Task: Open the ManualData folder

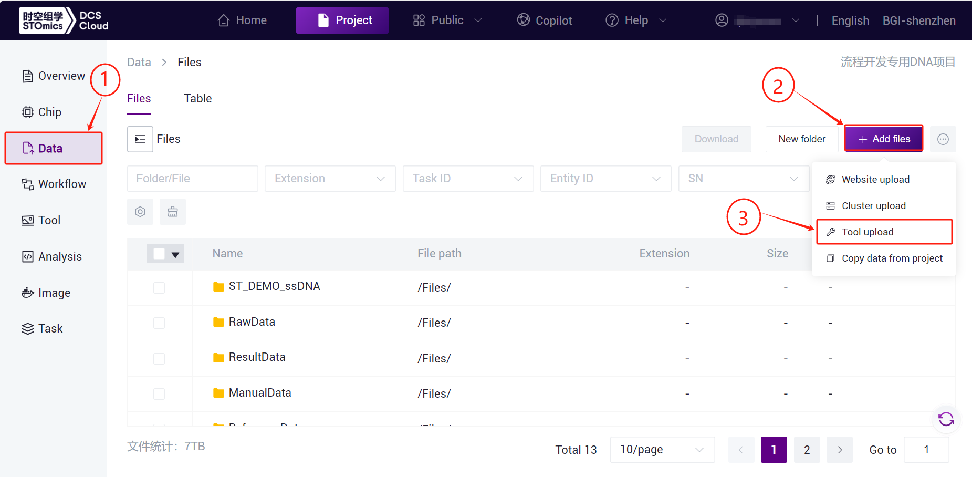Action: coord(260,392)
